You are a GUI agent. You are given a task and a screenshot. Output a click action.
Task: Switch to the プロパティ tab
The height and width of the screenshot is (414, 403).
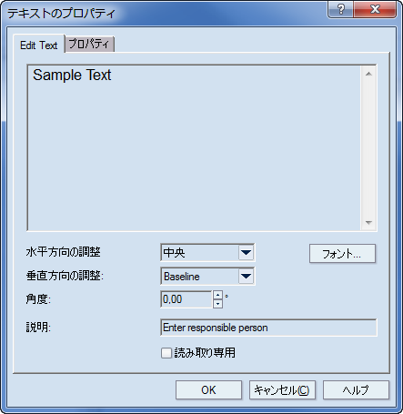tap(89, 45)
